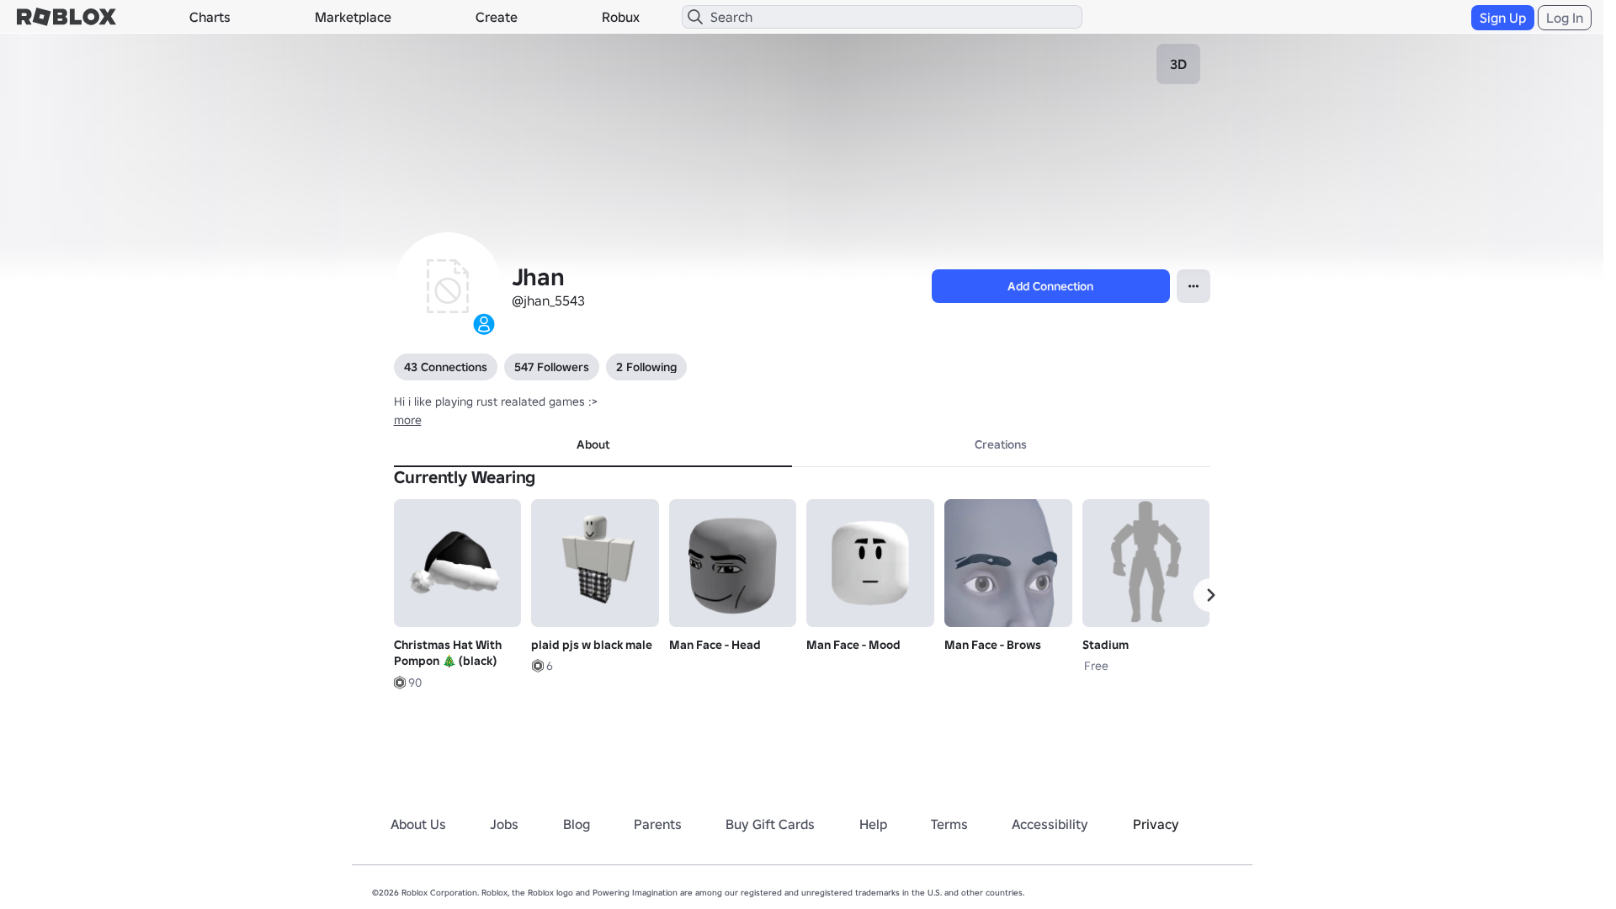Open the Parents footer link
1616x909 pixels.
(657, 825)
